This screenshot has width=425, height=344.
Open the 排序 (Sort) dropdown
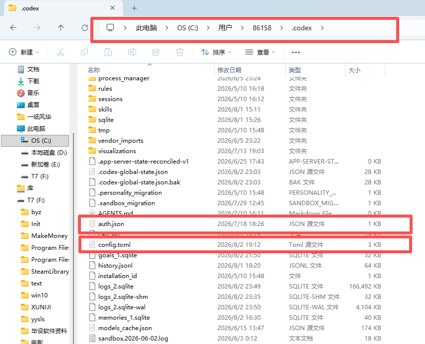[x=216, y=52]
